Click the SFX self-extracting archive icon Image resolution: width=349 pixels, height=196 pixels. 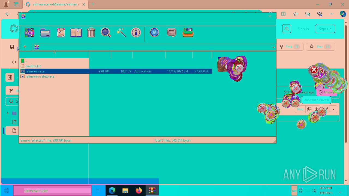[188, 33]
